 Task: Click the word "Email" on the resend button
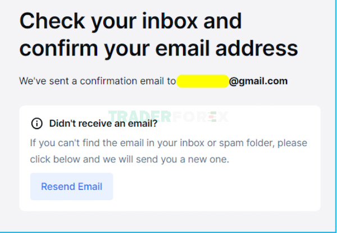[90, 186]
